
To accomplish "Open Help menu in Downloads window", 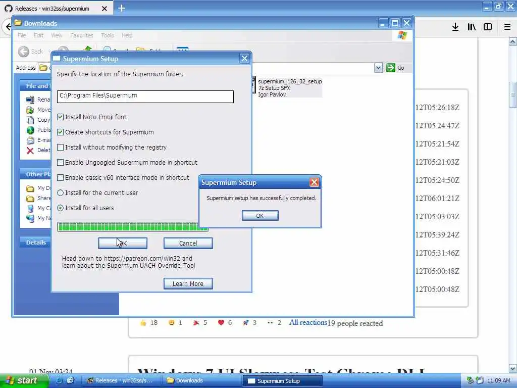I will [127, 35].
